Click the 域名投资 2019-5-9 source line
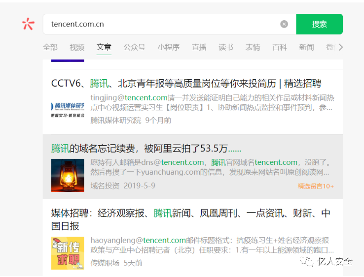 [123, 186]
